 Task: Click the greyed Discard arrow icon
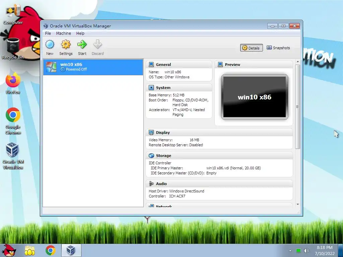tap(97, 45)
